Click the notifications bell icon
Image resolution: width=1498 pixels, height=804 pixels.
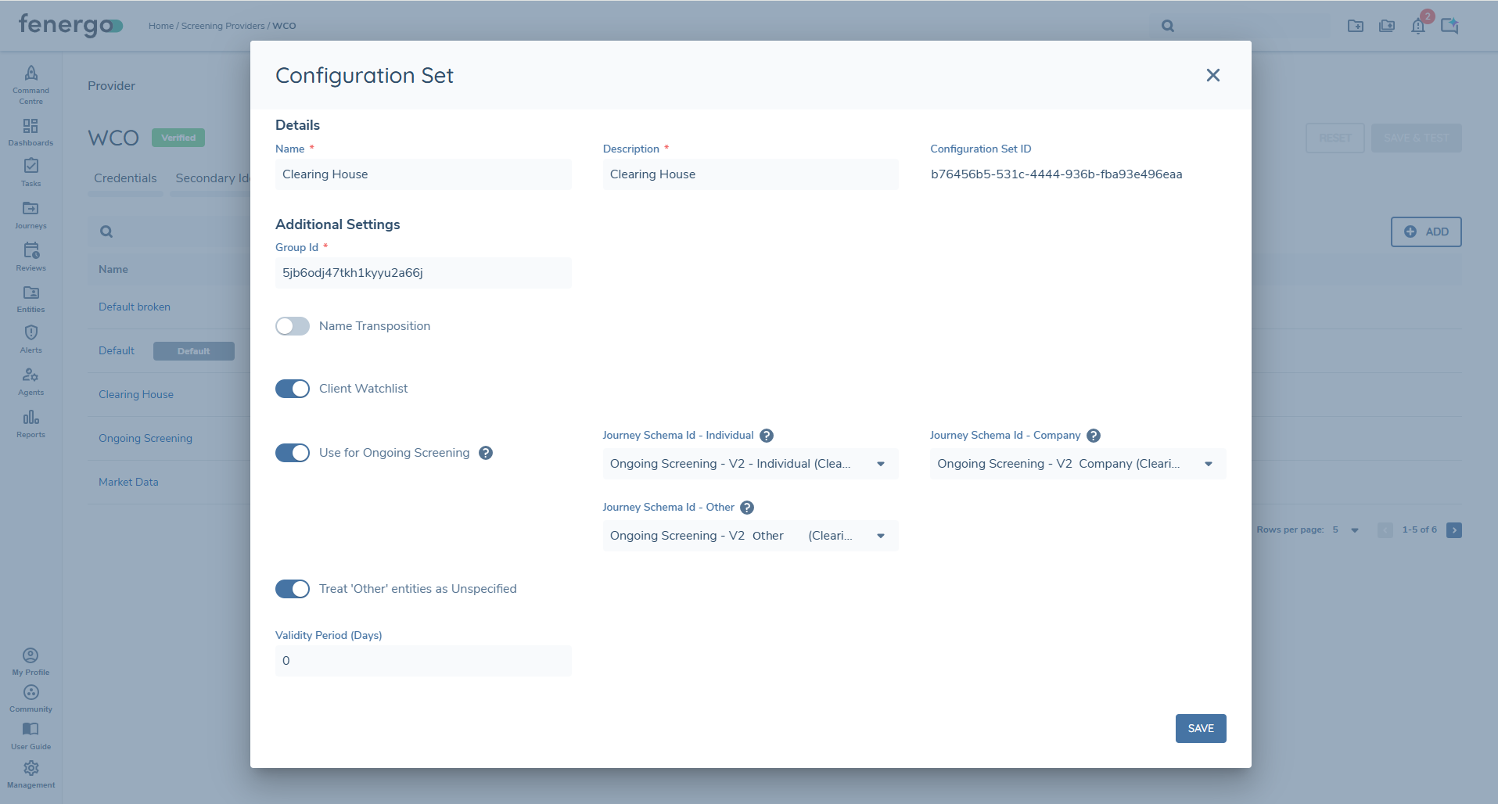[x=1418, y=26]
